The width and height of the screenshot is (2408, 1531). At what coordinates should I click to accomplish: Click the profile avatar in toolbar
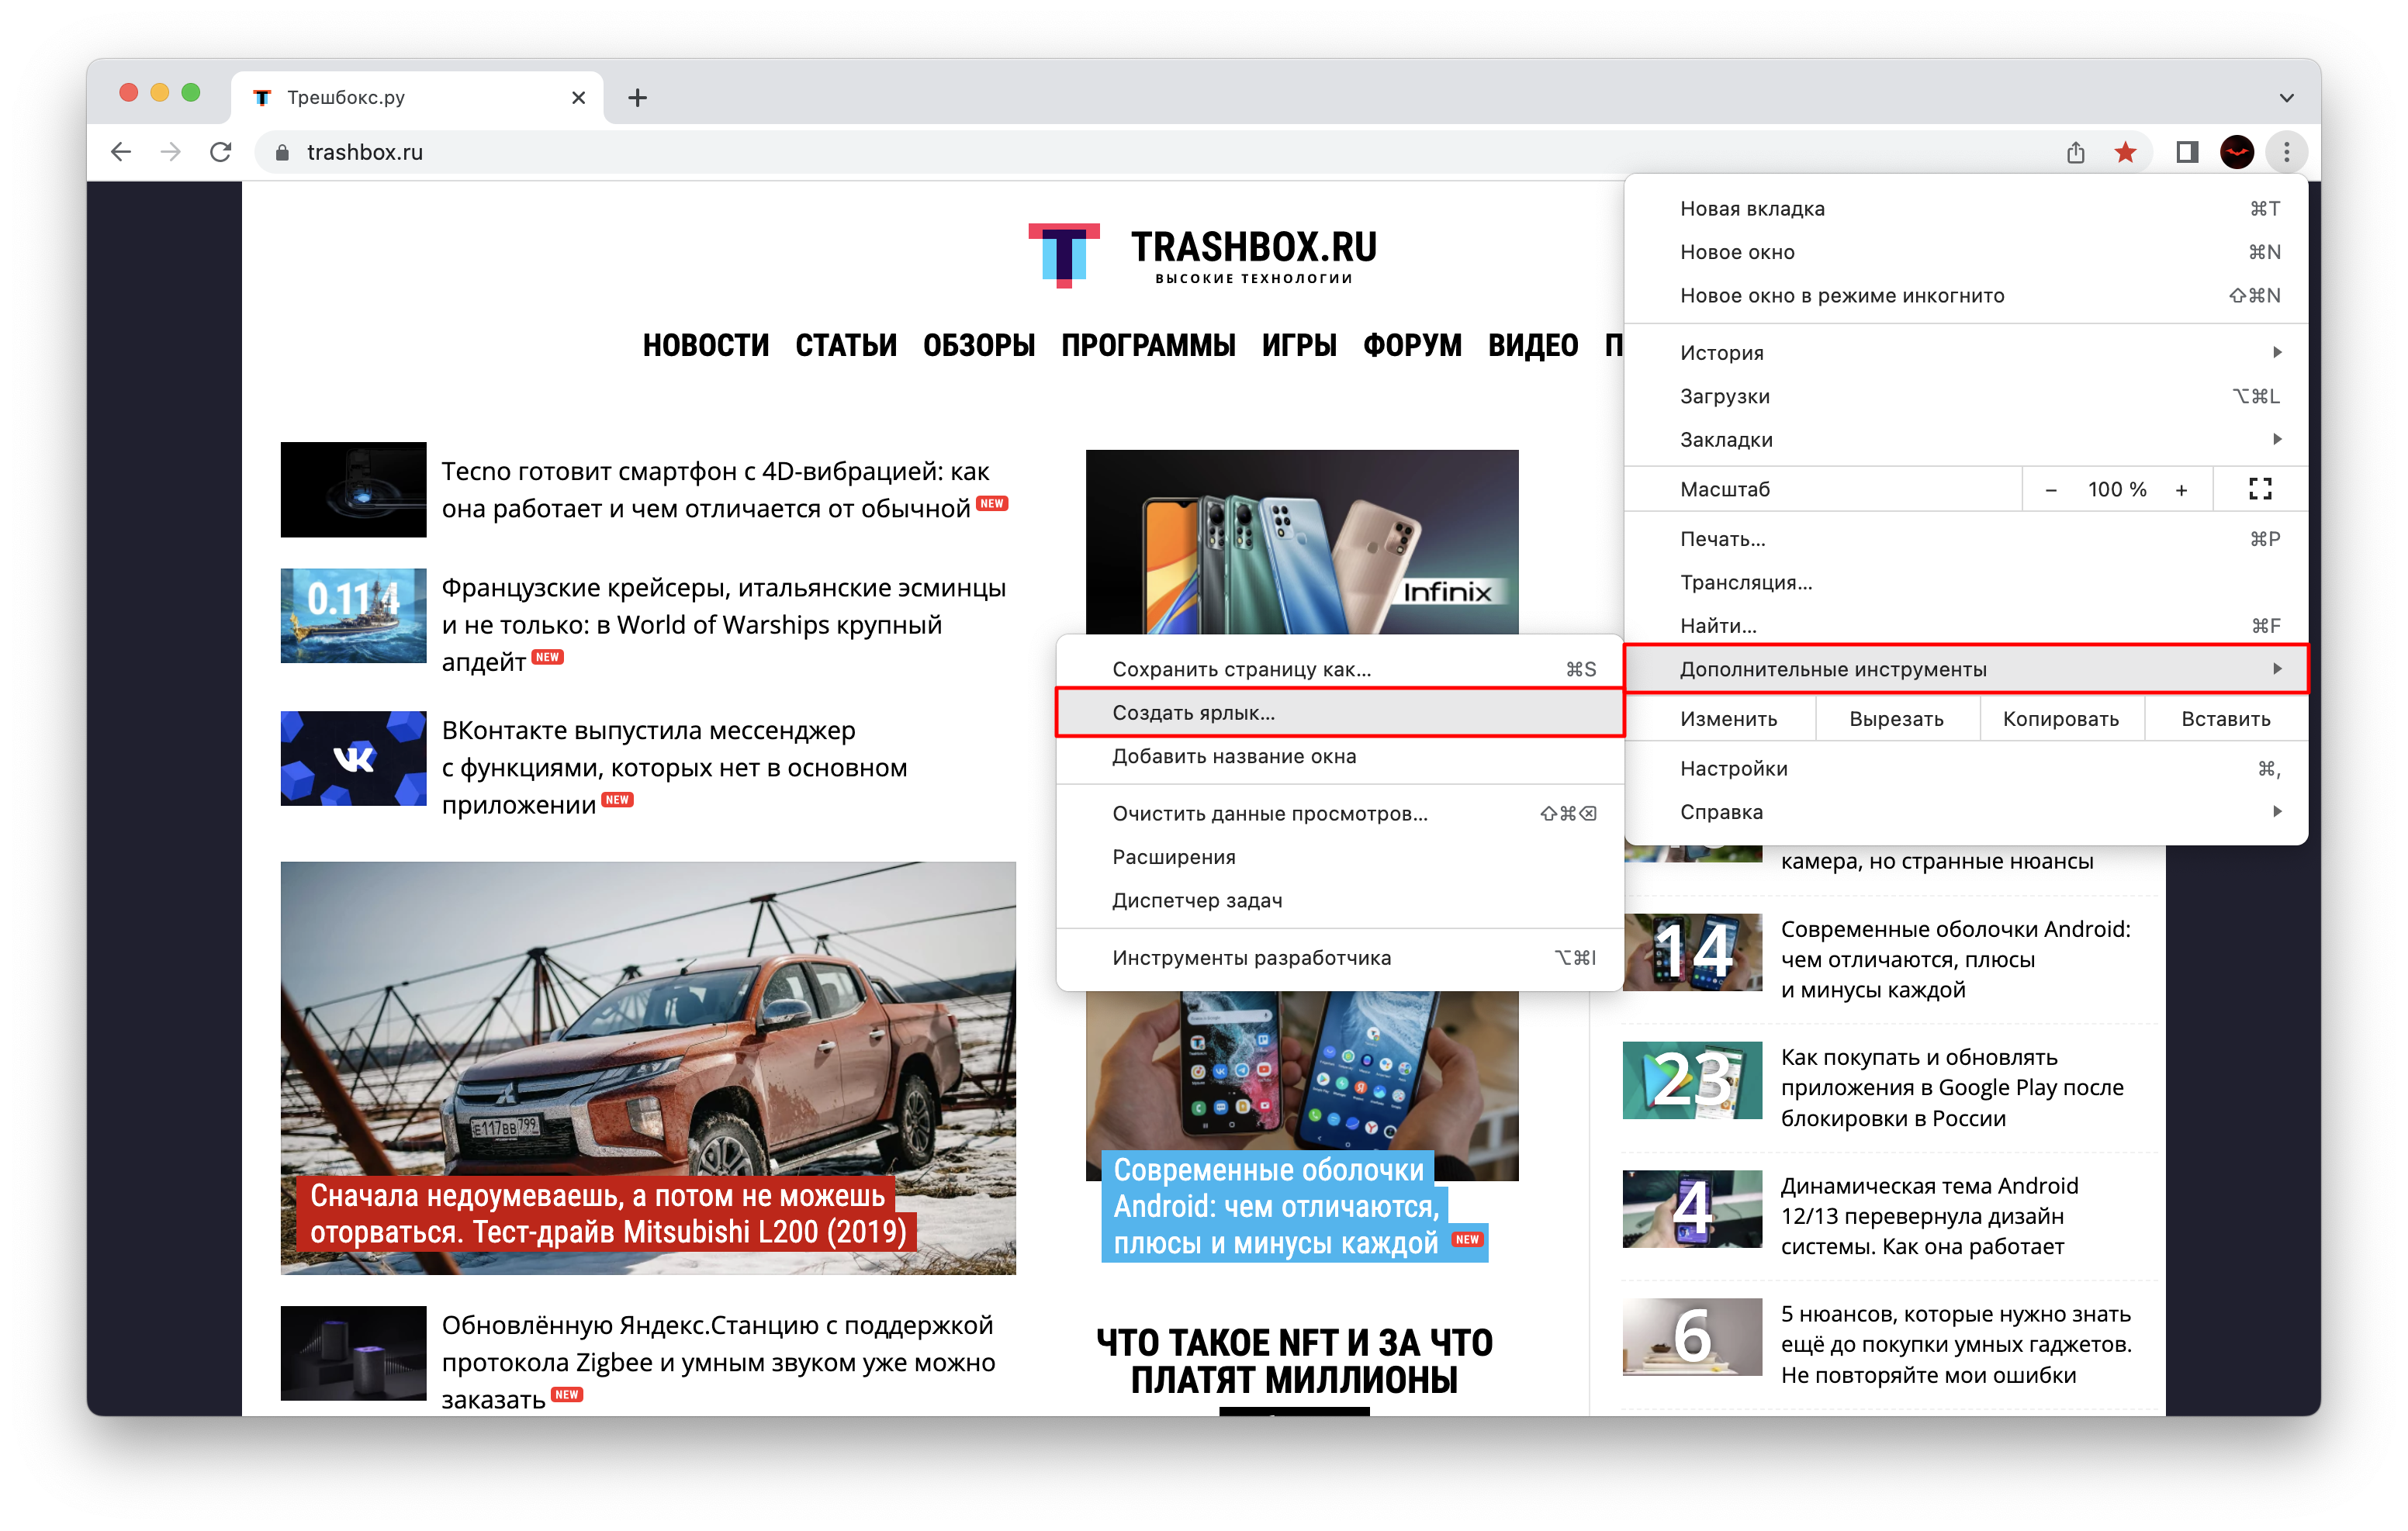[x=2237, y=152]
